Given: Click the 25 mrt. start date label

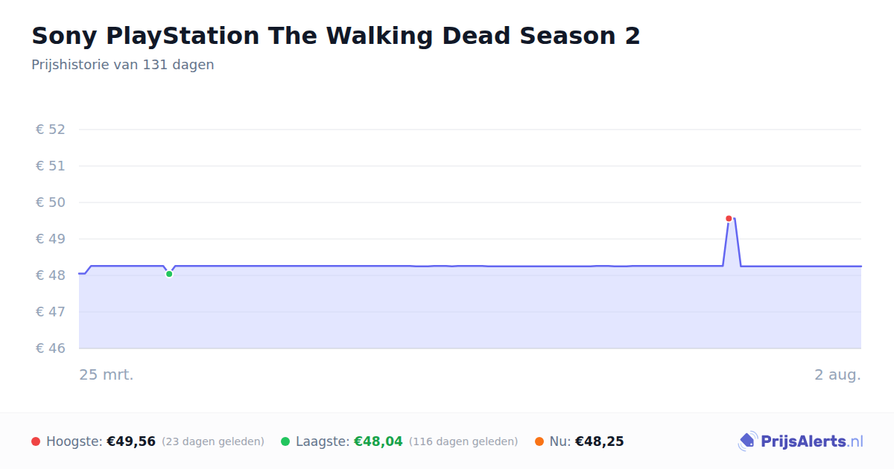Looking at the screenshot, I should [107, 374].
